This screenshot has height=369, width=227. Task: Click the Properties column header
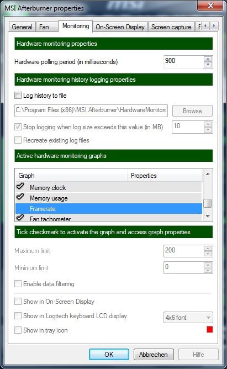tap(165, 176)
